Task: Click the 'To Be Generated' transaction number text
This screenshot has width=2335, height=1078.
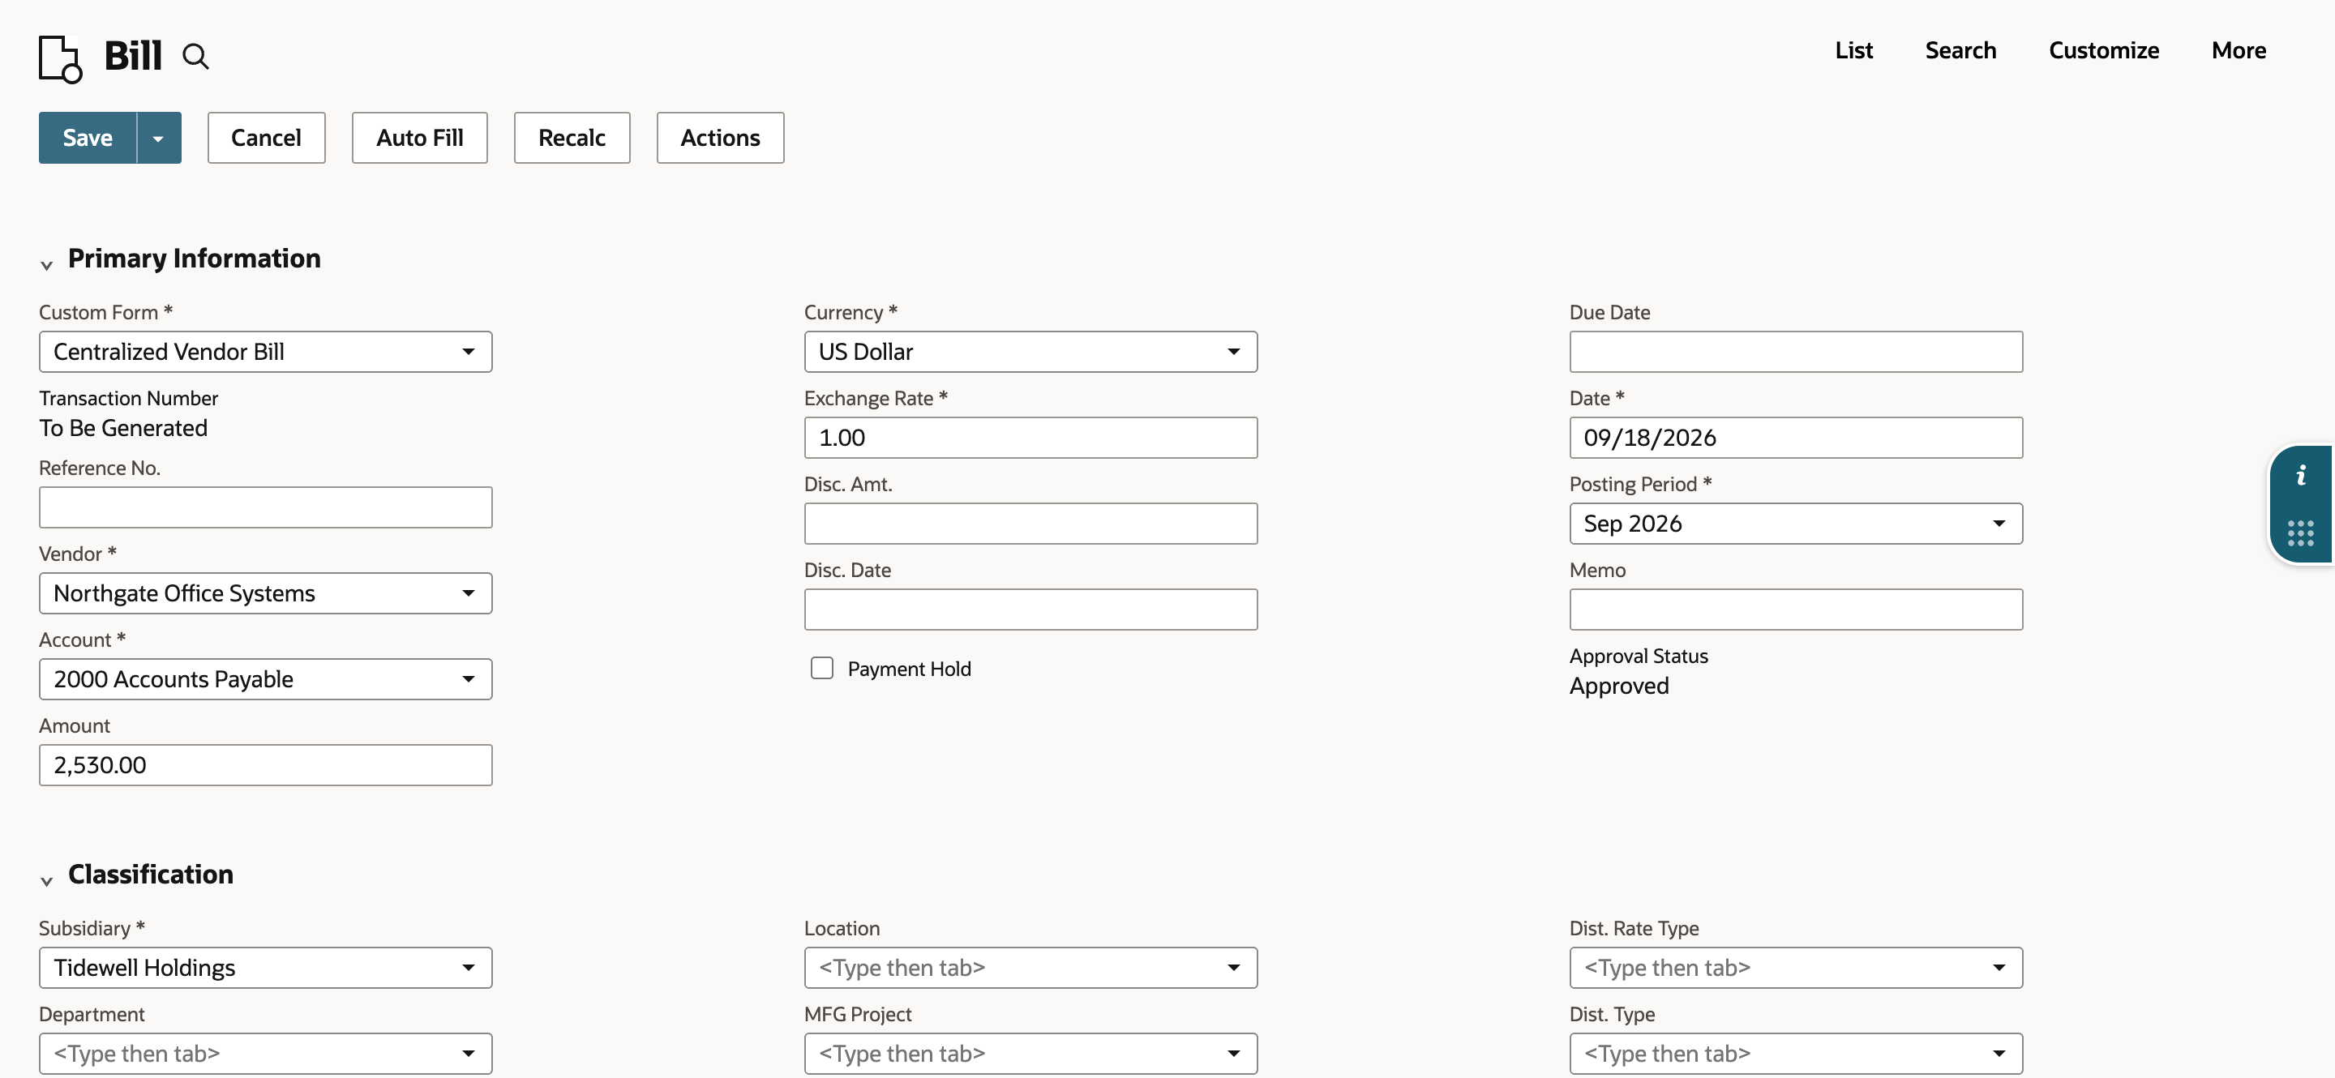Action: [123, 428]
